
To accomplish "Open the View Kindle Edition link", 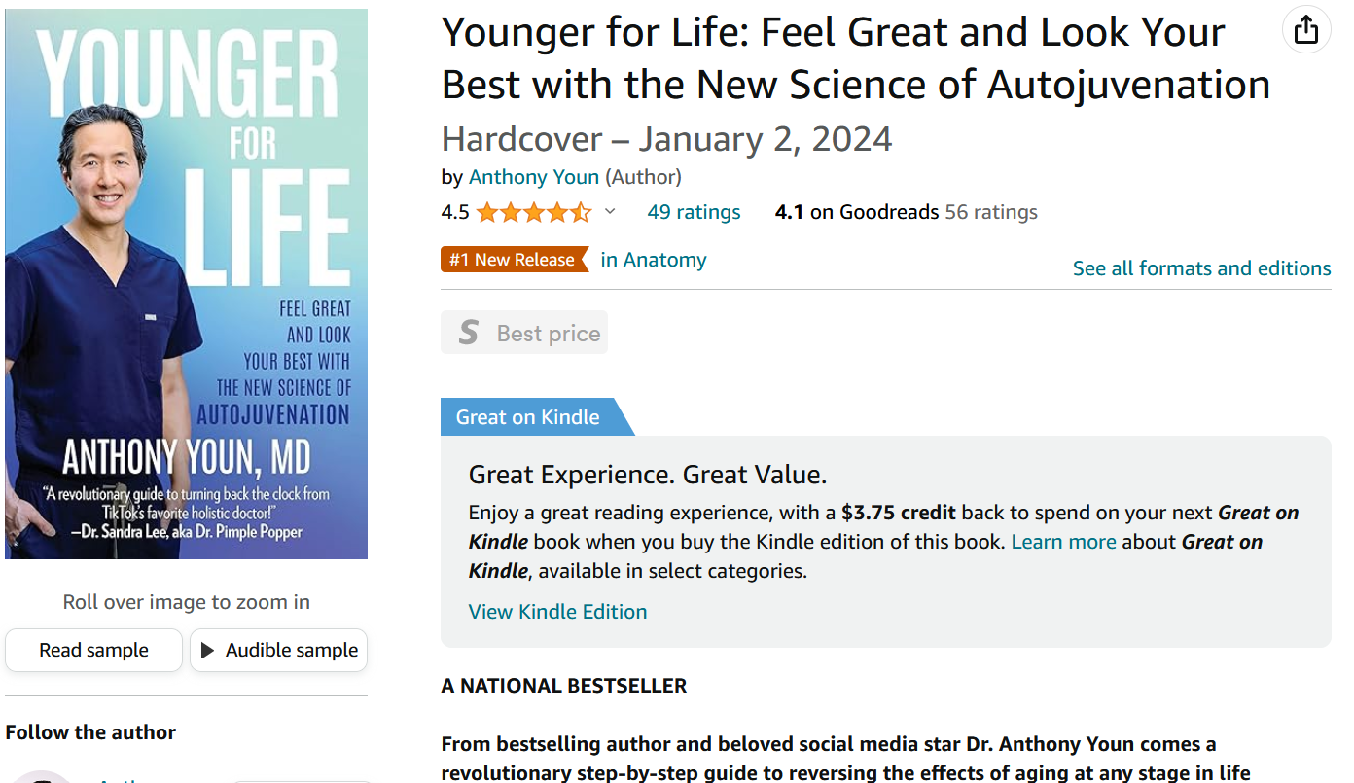I will [x=557, y=612].
